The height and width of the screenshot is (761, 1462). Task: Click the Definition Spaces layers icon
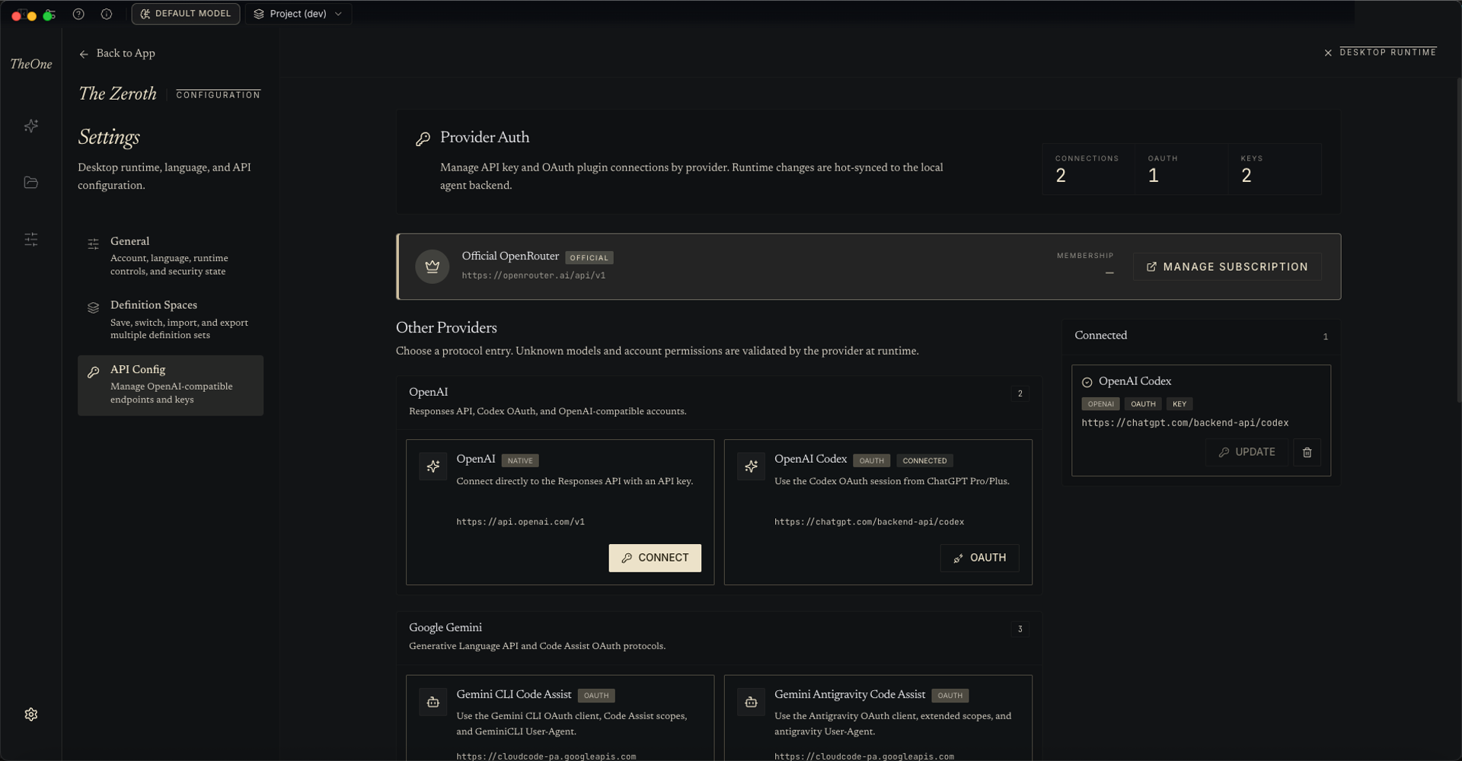tap(94, 308)
